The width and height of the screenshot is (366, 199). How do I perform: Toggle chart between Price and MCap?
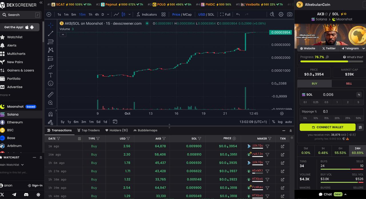point(182,14)
